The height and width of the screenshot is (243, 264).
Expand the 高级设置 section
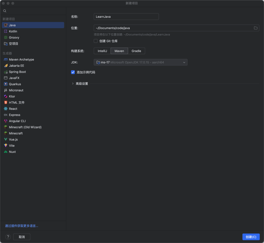coord(73,83)
